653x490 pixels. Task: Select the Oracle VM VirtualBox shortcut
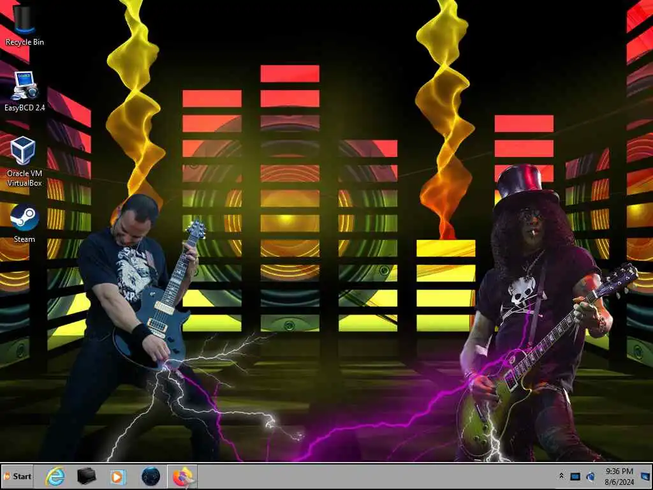[x=24, y=161]
